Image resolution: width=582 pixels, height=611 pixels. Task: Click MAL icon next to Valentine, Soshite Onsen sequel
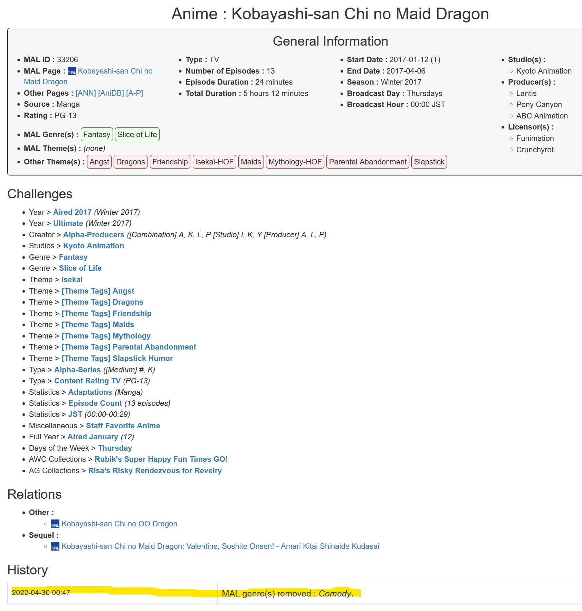click(55, 546)
